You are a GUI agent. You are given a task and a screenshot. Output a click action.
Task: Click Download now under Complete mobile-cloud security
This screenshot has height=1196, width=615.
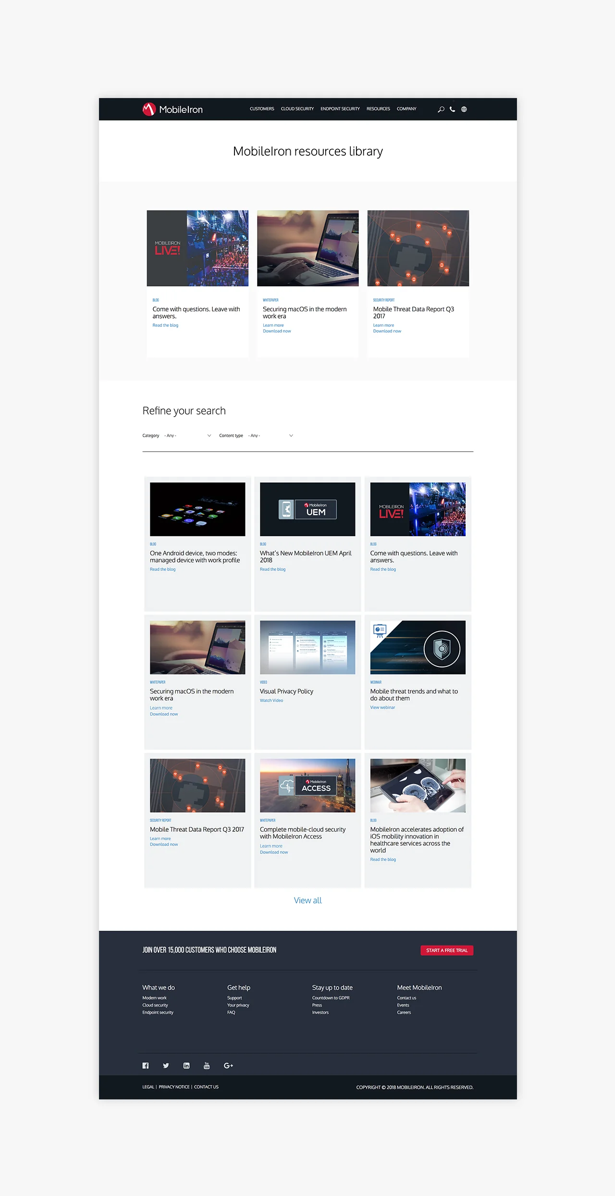(x=274, y=852)
